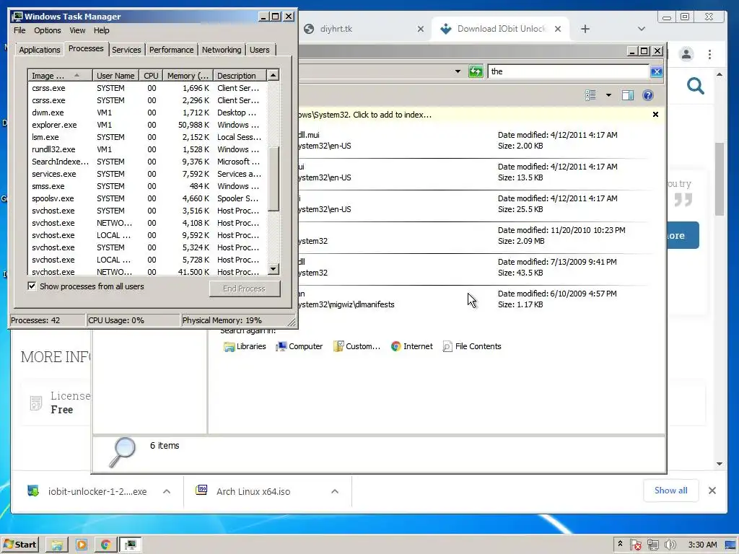The width and height of the screenshot is (739, 554).
Task: Click the volume speaker tray icon
Action: pyautogui.click(x=670, y=545)
